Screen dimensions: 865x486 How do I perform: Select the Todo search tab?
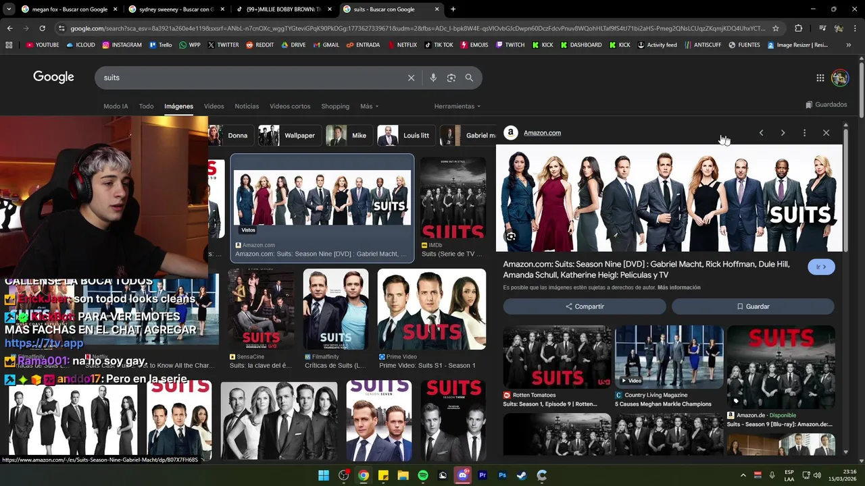point(146,106)
